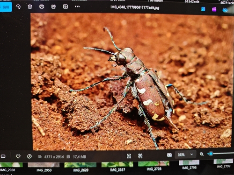
Task: Click the blue Edit button
Action: (6, 7)
